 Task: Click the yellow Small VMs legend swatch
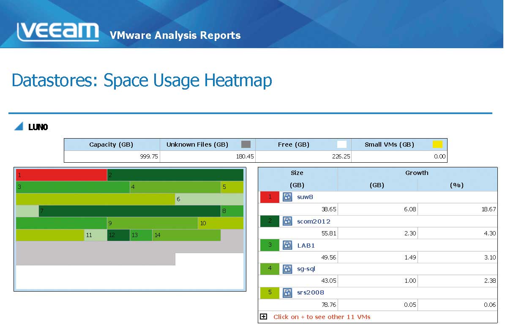pyautogui.click(x=437, y=145)
